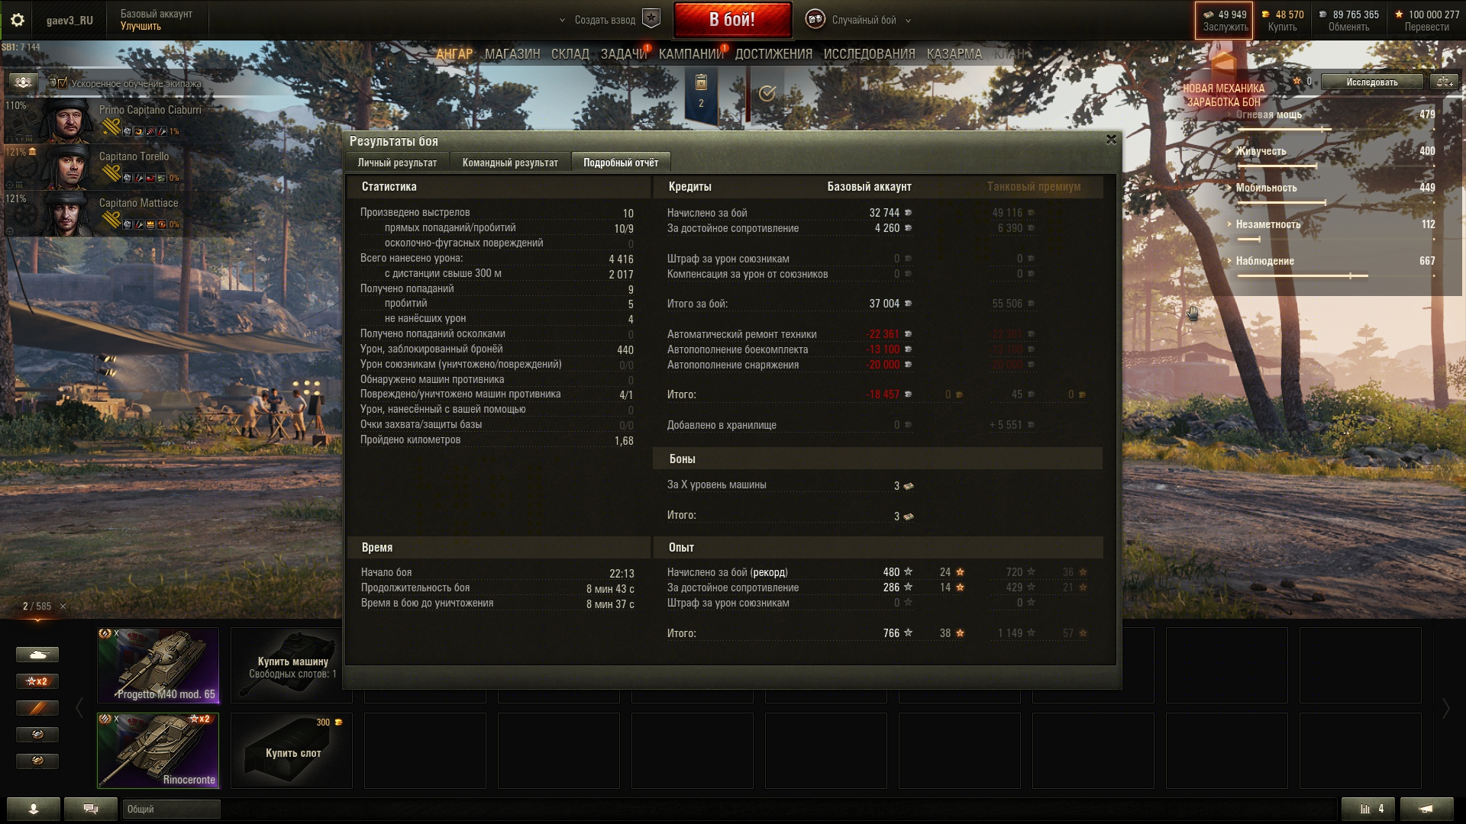Screen dimensions: 1466x824
Task: Select the Progetto M40 mod. 65 tank
Action: (158, 665)
